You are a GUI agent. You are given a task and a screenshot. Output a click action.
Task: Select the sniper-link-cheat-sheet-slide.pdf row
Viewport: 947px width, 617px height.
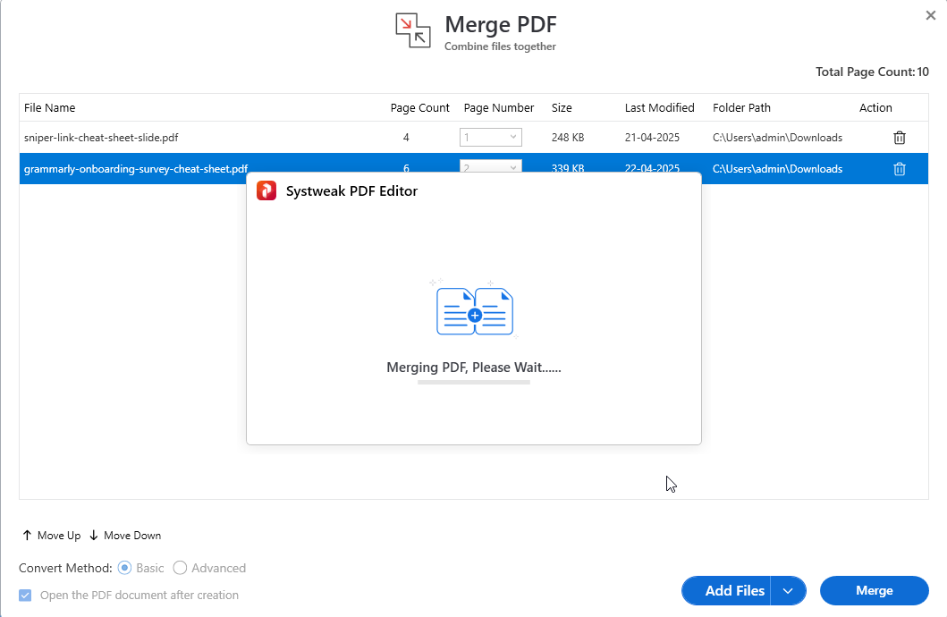(x=474, y=138)
